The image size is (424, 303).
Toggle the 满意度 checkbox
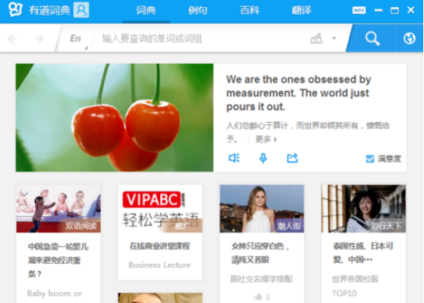pyautogui.click(x=369, y=159)
